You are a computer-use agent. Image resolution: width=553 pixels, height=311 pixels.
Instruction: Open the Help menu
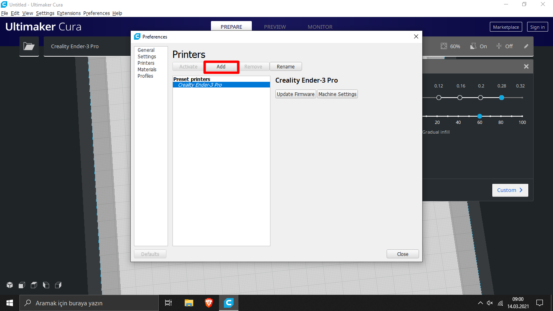click(117, 13)
